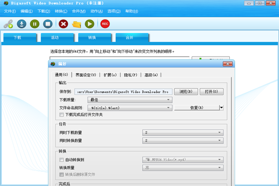Open 编辑(E) menu
This screenshot has height=186, width=279.
tap(27, 11)
